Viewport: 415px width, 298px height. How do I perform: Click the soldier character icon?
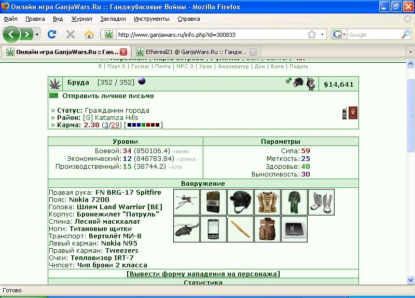click(311, 84)
